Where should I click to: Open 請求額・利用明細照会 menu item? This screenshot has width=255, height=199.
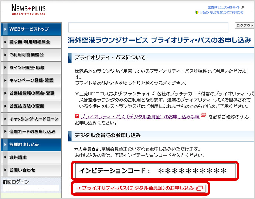pos(30,42)
